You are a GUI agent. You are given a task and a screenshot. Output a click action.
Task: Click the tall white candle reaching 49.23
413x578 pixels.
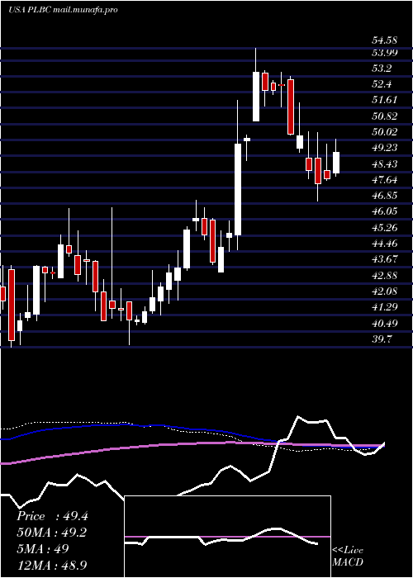click(x=238, y=189)
